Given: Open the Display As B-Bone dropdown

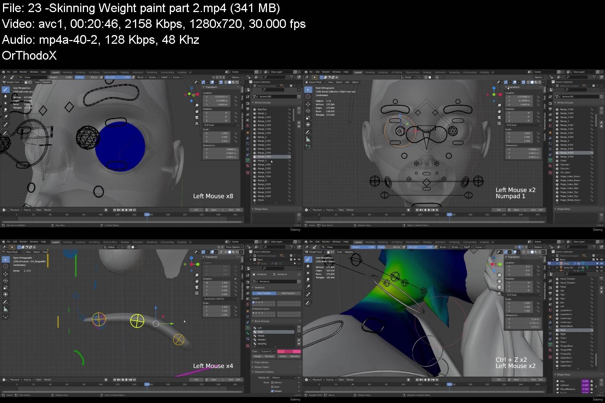Looking at the screenshot, I should 284,377.
